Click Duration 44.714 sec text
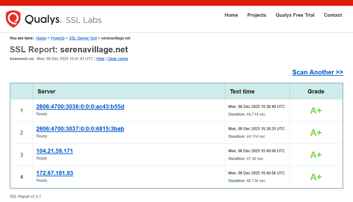 [x=247, y=114]
